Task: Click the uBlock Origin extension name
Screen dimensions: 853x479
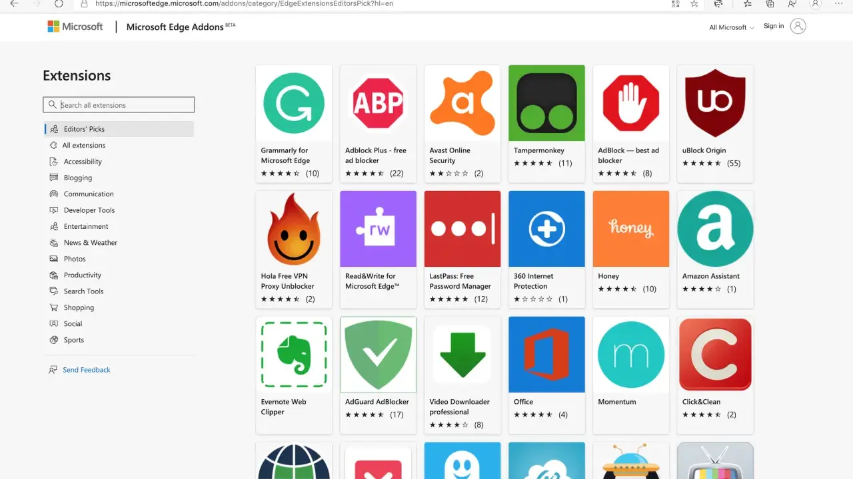Action: point(704,150)
